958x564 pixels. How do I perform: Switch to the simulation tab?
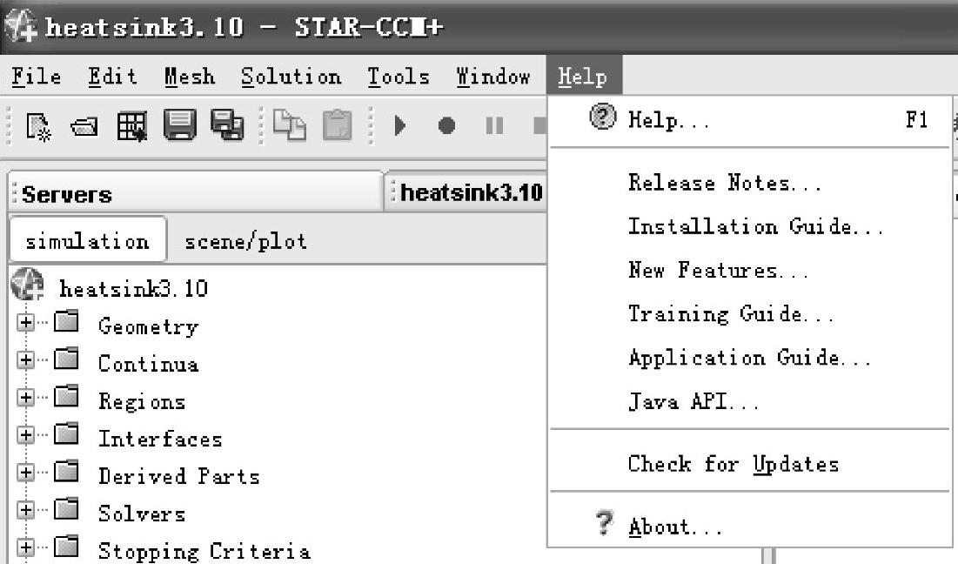pyautogui.click(x=88, y=240)
